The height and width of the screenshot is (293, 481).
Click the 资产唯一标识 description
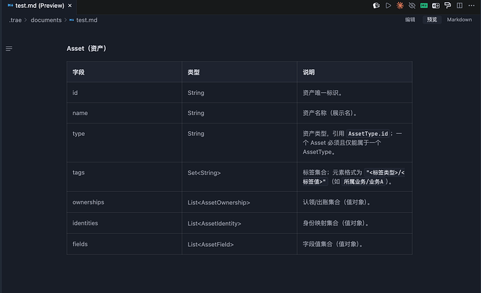coord(322,93)
